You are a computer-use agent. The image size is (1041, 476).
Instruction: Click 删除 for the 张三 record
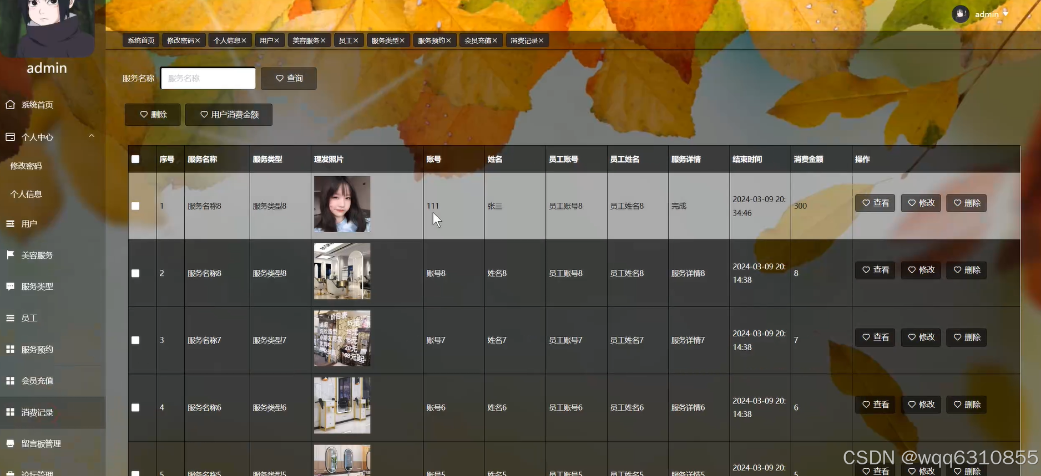click(x=966, y=203)
